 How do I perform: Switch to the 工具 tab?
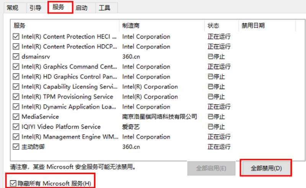104,8
